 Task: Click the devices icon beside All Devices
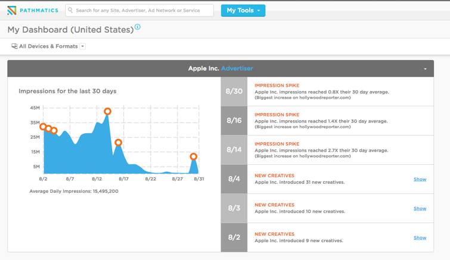[14, 46]
